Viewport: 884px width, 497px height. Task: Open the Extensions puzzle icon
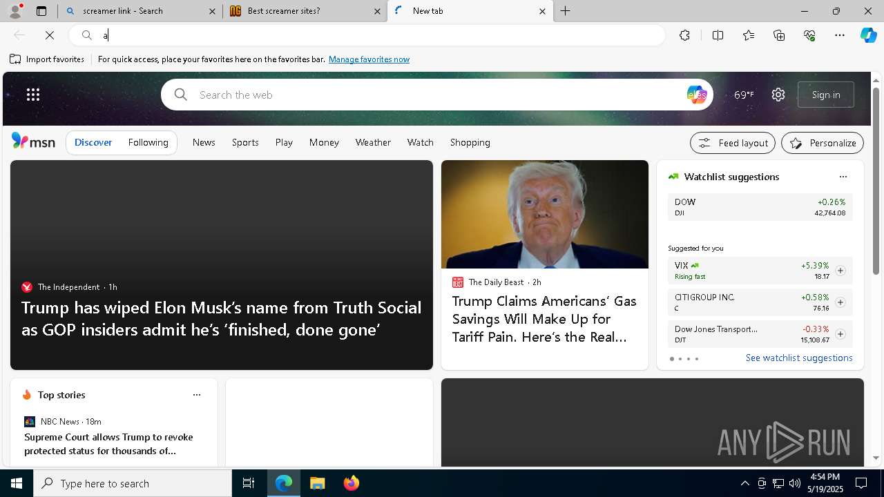point(684,35)
